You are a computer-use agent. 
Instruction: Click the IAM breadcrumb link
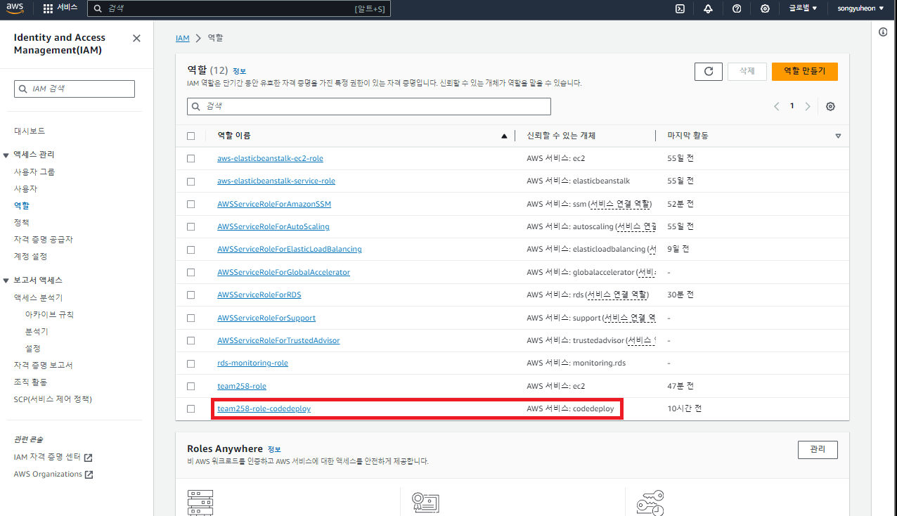(183, 38)
